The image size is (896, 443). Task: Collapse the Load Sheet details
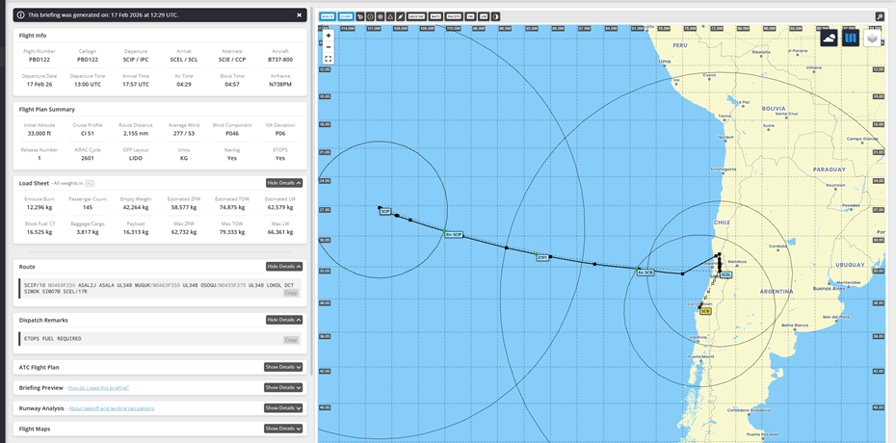284,183
